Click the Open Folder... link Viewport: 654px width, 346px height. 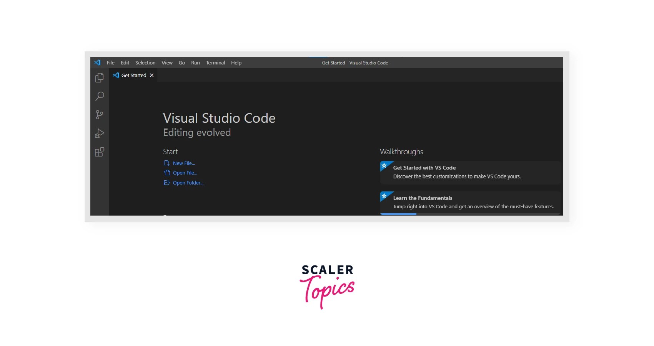pyautogui.click(x=188, y=183)
